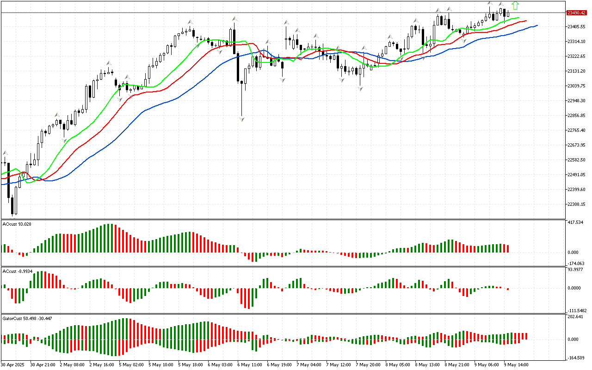Select the GatorCust indicator label
This screenshot has height=370, width=592.
click(27, 318)
